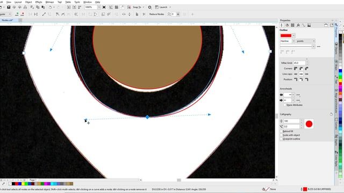Viewport: 344px width, 193px height.
Task: Toggle the Behind fill checkbox
Action: point(281,131)
